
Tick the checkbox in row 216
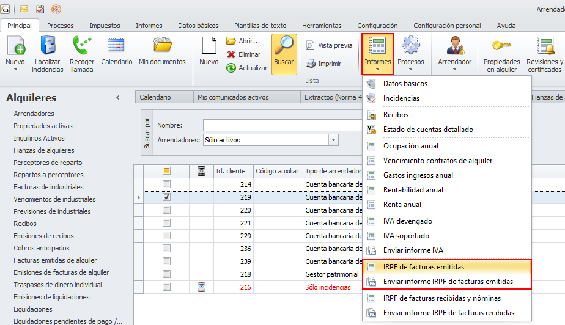[166, 287]
